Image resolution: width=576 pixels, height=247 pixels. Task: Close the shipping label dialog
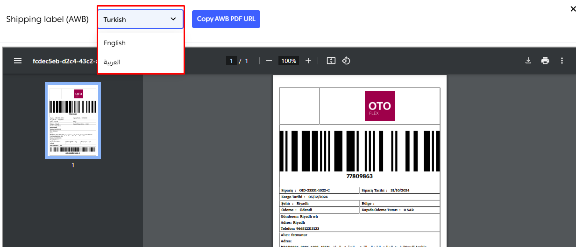click(573, 9)
